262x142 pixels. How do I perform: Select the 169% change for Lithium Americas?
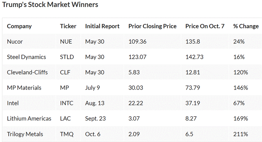pos(240,119)
